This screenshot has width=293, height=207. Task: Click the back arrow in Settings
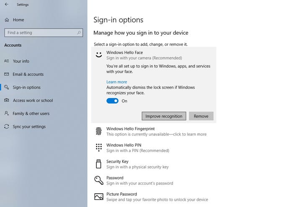(7, 4)
